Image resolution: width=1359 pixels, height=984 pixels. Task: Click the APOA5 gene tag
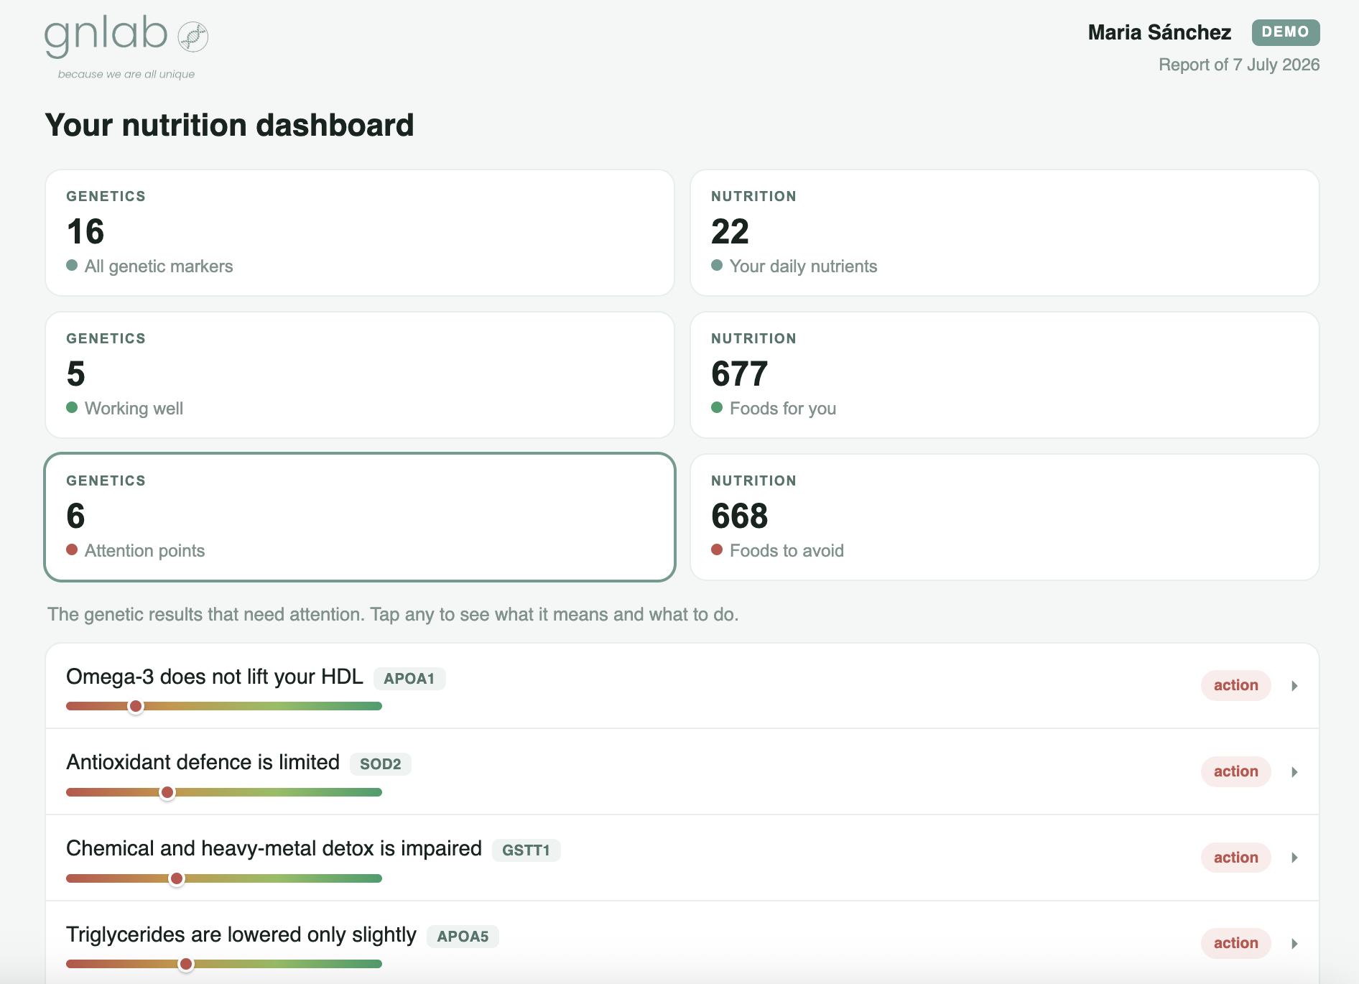click(463, 937)
